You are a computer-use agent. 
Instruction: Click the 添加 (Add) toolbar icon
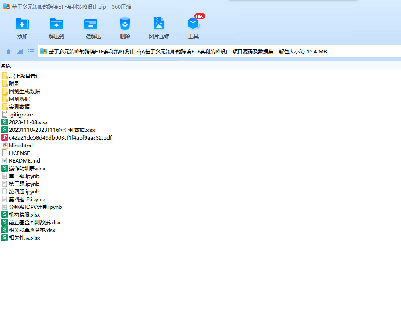click(22, 24)
